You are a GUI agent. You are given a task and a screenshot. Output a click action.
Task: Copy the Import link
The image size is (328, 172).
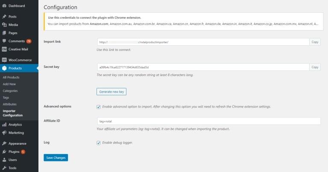point(315,42)
